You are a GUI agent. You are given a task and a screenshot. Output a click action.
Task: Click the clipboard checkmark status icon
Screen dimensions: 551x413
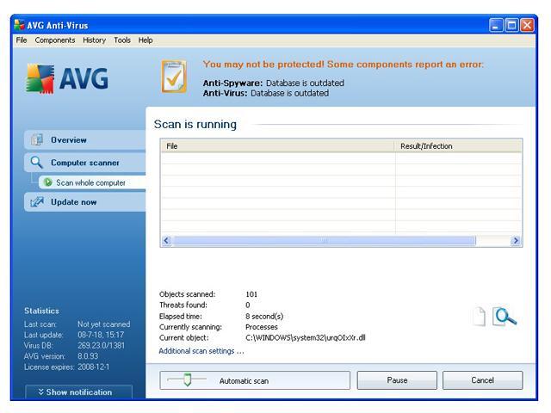(x=174, y=77)
